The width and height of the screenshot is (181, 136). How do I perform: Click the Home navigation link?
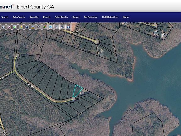coord(126,17)
